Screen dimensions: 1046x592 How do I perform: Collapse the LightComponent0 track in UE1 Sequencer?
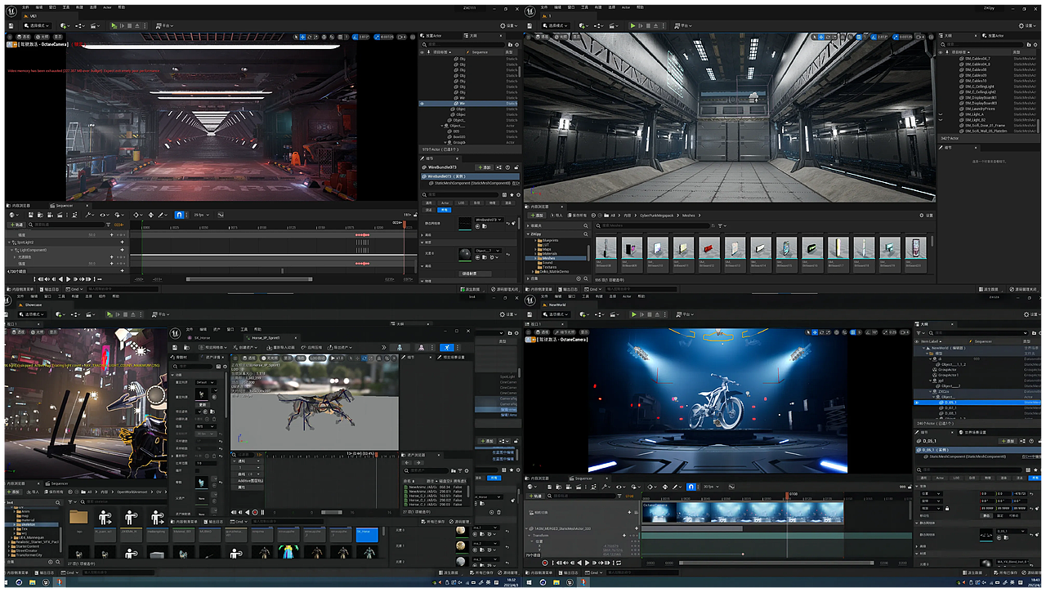tap(13, 250)
